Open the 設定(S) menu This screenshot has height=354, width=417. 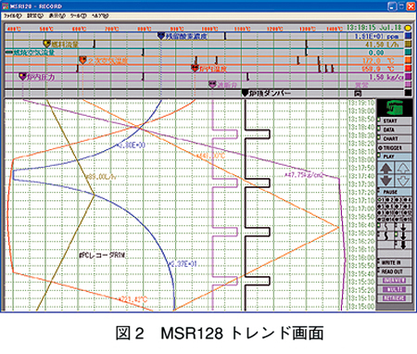35,15
